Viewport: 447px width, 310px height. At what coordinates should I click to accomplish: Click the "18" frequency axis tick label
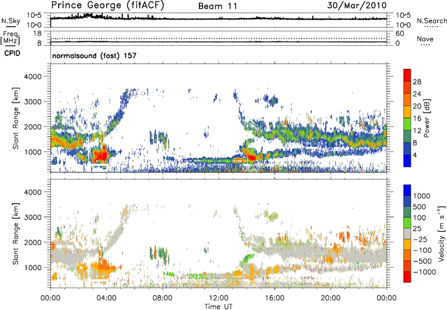37,34
